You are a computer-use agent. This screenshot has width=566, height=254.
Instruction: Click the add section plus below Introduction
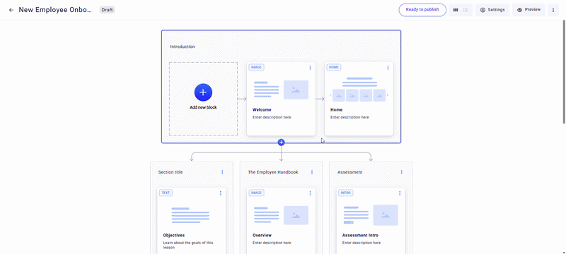tap(281, 142)
